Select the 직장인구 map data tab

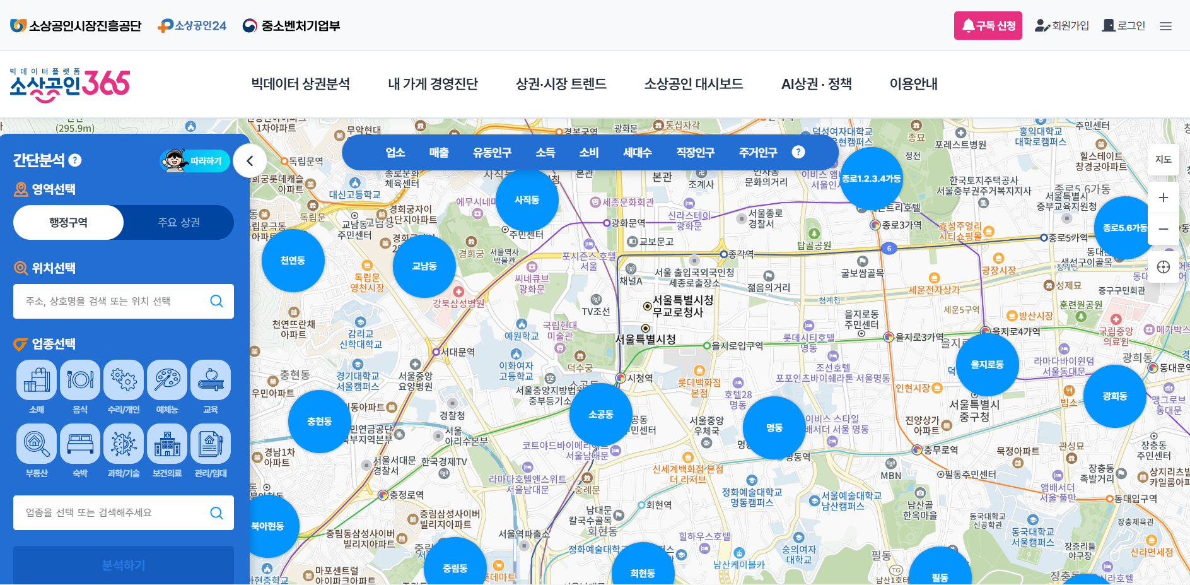[696, 152]
